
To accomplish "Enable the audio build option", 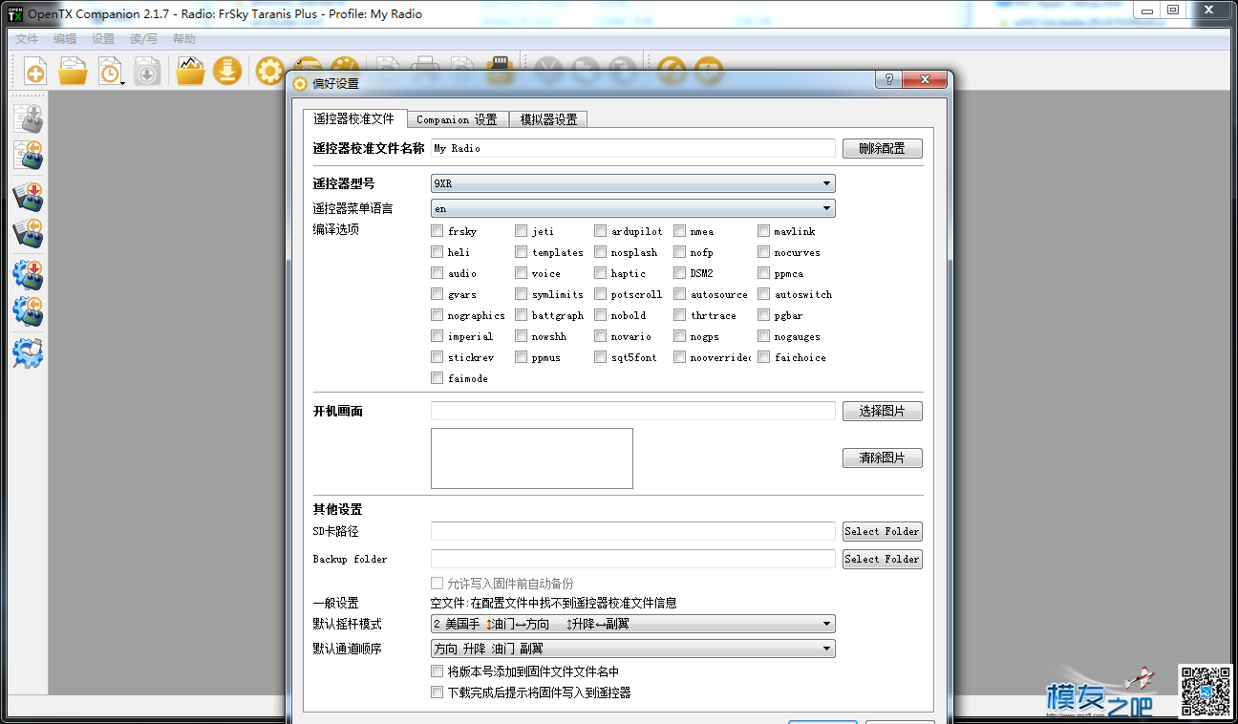I will click(x=437, y=273).
